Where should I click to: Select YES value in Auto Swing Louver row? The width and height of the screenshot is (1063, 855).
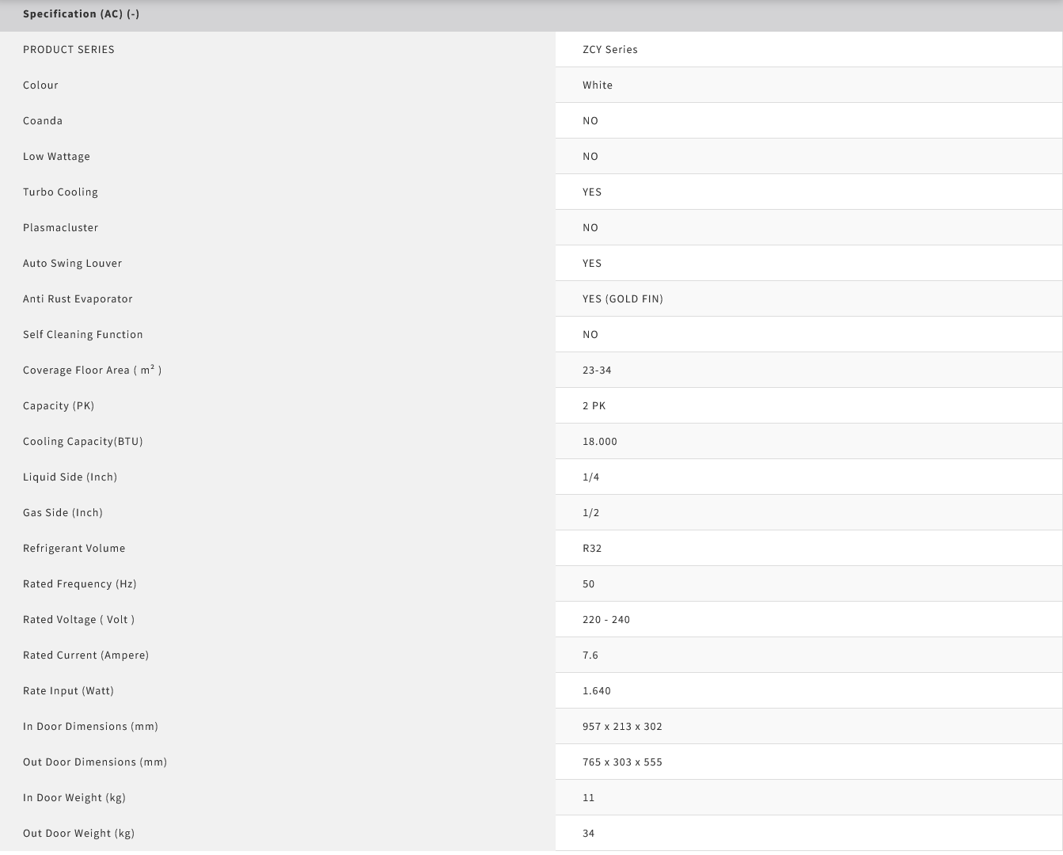click(x=592, y=263)
